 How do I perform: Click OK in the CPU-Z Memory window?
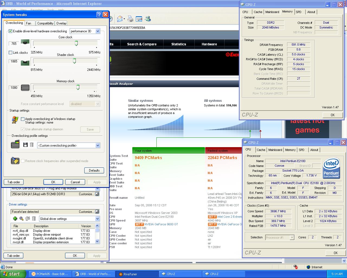[333, 115]
